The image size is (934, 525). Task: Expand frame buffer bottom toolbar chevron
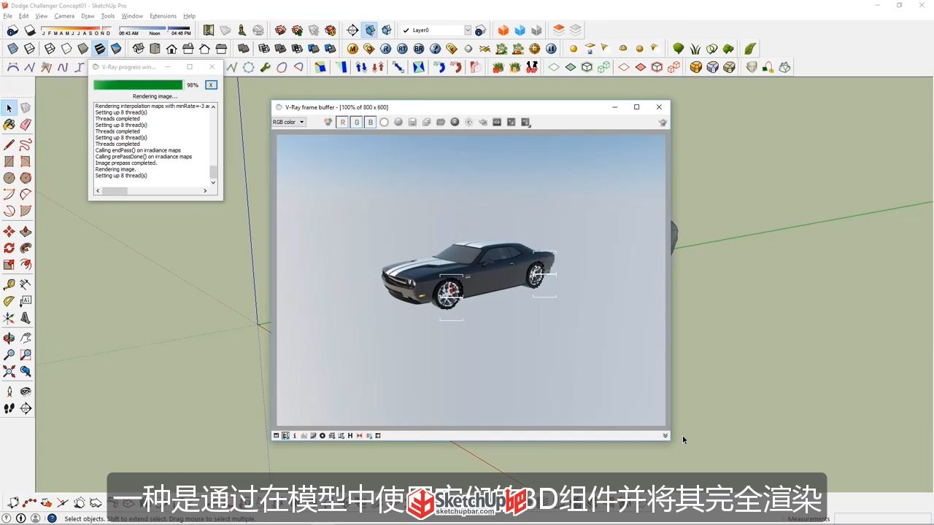(665, 435)
